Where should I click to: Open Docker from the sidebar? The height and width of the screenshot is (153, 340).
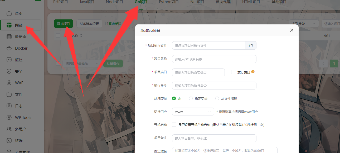tap(9, 48)
